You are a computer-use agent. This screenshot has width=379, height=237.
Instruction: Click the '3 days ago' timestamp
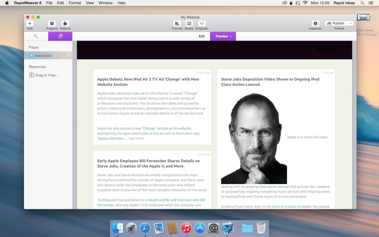204,154
